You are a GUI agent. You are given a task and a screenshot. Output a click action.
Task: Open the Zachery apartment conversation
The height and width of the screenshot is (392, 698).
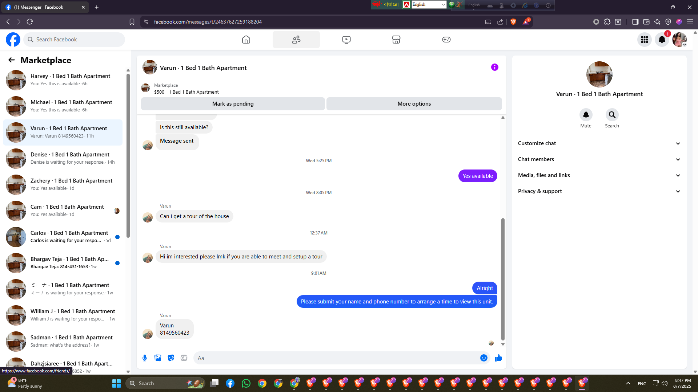point(63,185)
